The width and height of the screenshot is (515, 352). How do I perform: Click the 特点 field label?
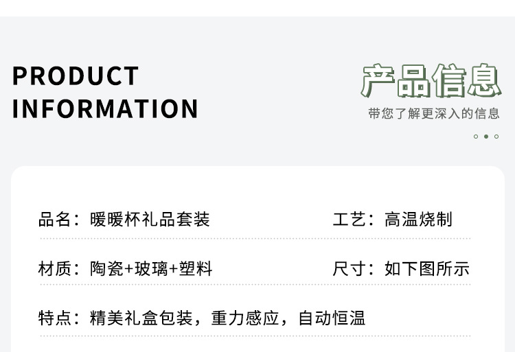pyautogui.click(x=55, y=318)
